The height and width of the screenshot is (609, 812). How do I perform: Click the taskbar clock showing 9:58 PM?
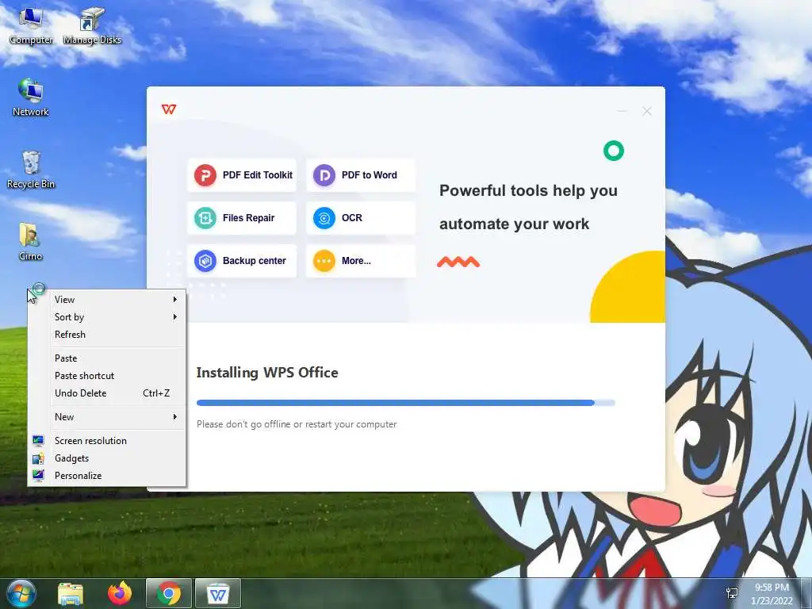pos(772,588)
